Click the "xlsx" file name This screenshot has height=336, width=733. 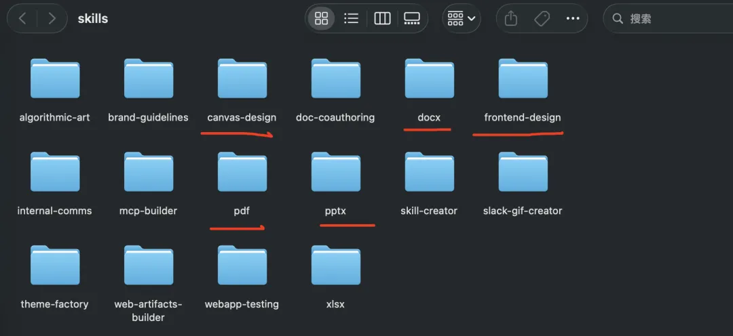point(336,304)
